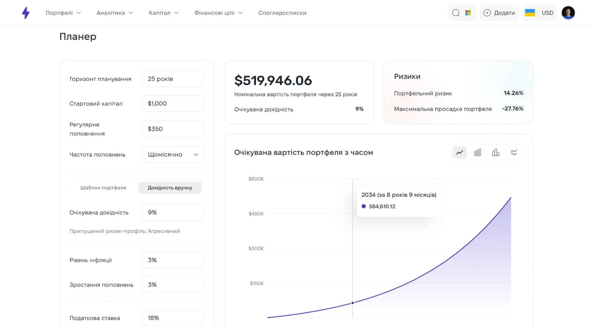The width and height of the screenshot is (593, 327).
Task: Click the tooltip date 2034 (за 8 років 9 місяців)
Action: coord(399,195)
